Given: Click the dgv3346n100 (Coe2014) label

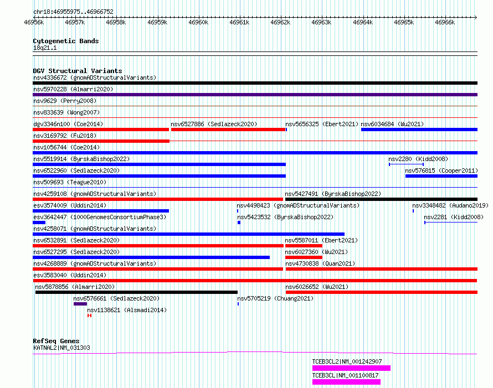Looking at the screenshot, I should coord(68,124).
